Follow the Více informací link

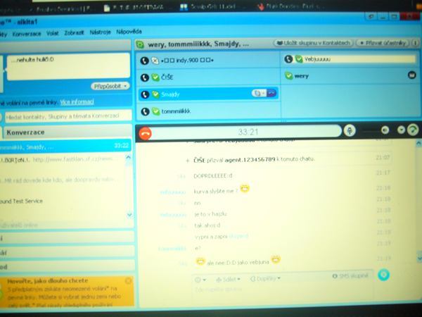77,102
